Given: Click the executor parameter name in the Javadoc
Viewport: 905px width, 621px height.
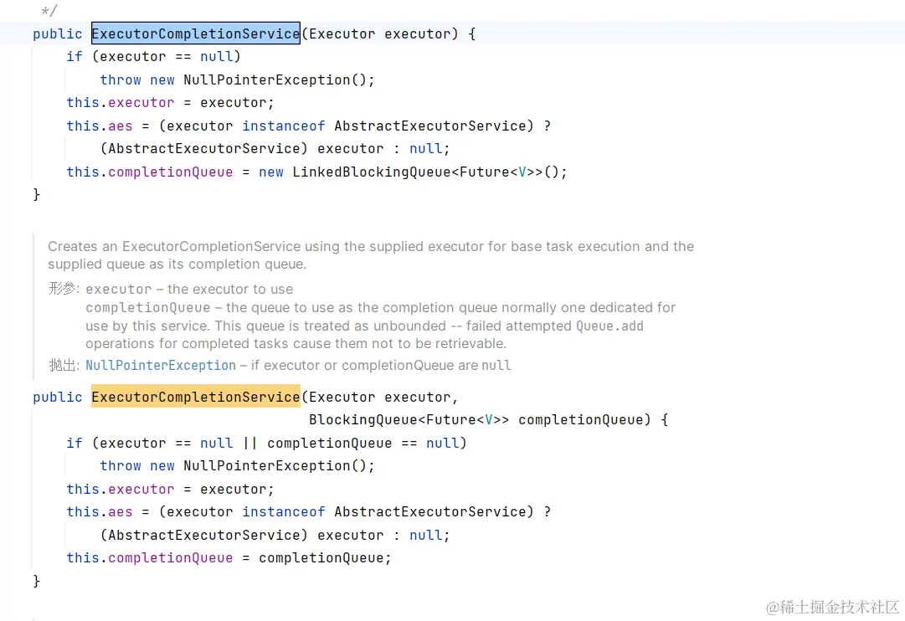Looking at the screenshot, I should 119,290.
